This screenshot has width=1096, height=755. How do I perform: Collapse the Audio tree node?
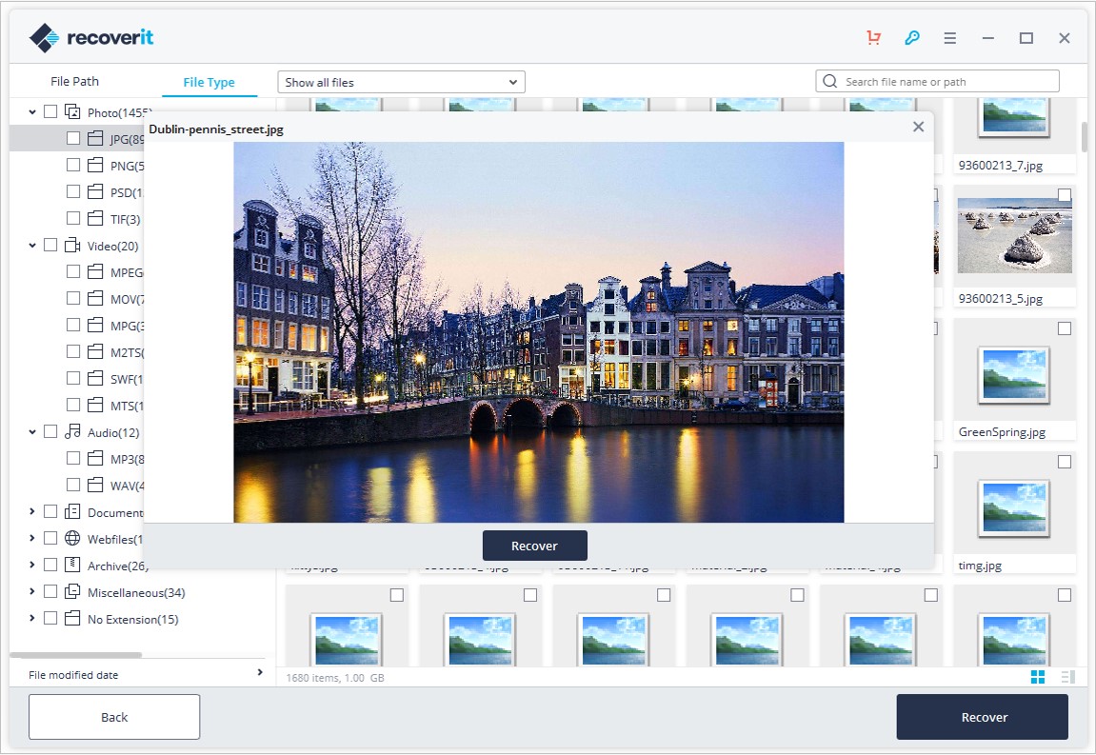[x=32, y=432]
